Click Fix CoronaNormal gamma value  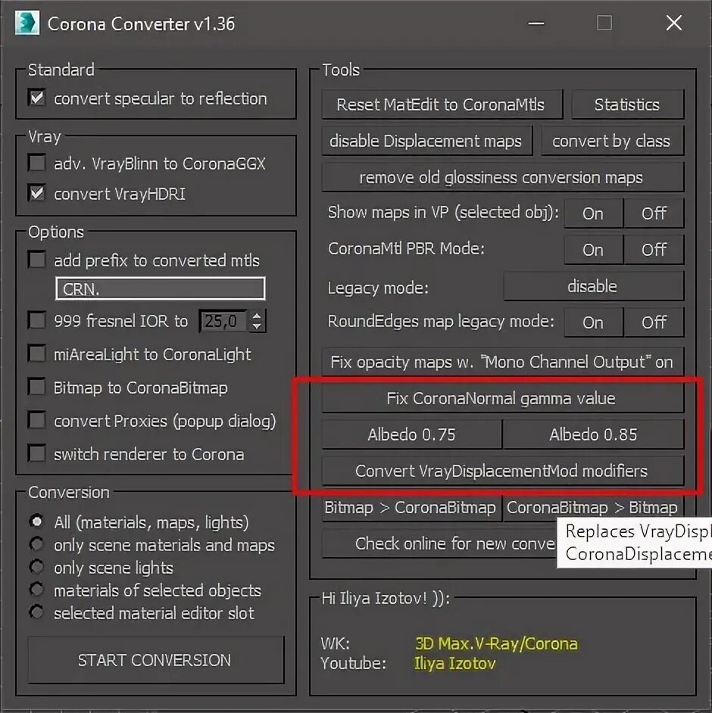[502, 398]
